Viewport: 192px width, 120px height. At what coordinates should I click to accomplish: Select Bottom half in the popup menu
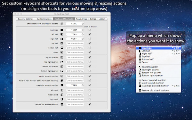click(158, 60)
